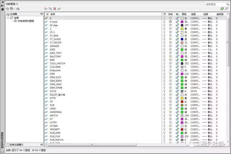The height and width of the screenshot is (154, 231).
Task: Open layer Settings wrench icon
Action: click(x=227, y=9)
